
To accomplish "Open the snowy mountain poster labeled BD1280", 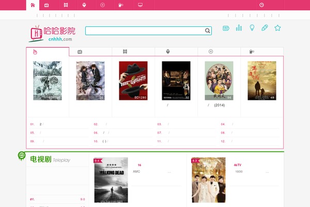I will 48,81.
